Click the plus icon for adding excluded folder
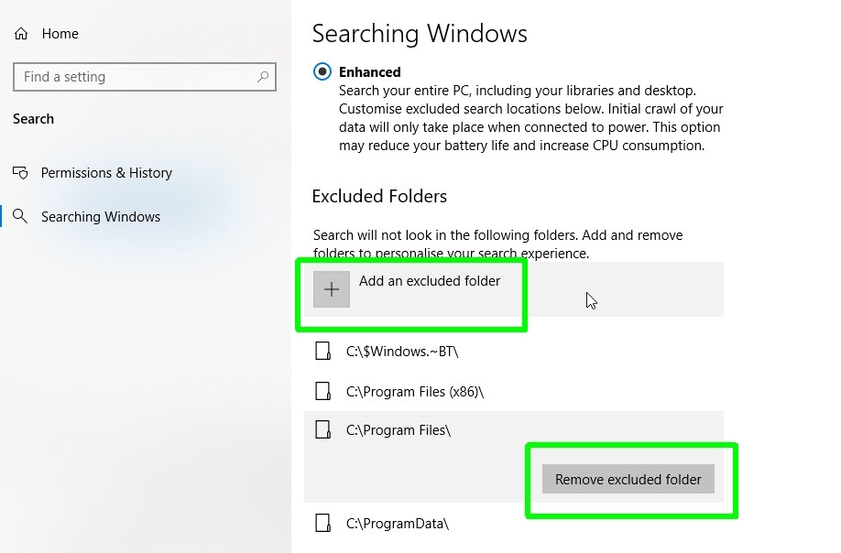The width and height of the screenshot is (841, 553). 331,288
